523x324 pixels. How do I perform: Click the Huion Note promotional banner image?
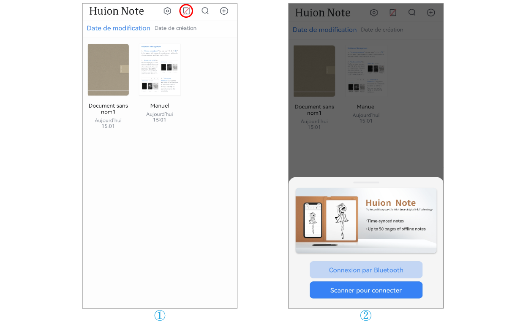(366, 220)
